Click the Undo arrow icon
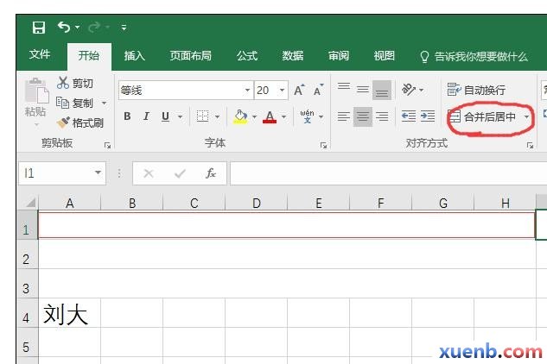Screen dimensions: 547x364 (x=64, y=28)
